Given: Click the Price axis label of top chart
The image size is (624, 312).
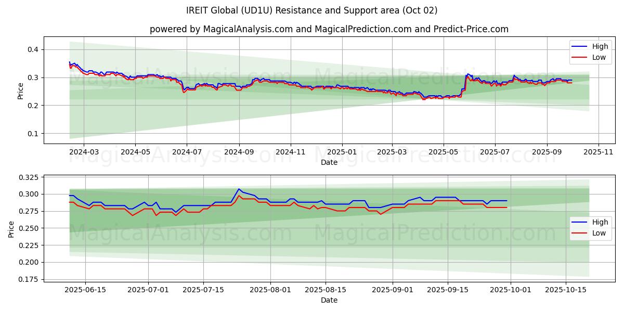Looking at the screenshot, I should click(x=20, y=90).
